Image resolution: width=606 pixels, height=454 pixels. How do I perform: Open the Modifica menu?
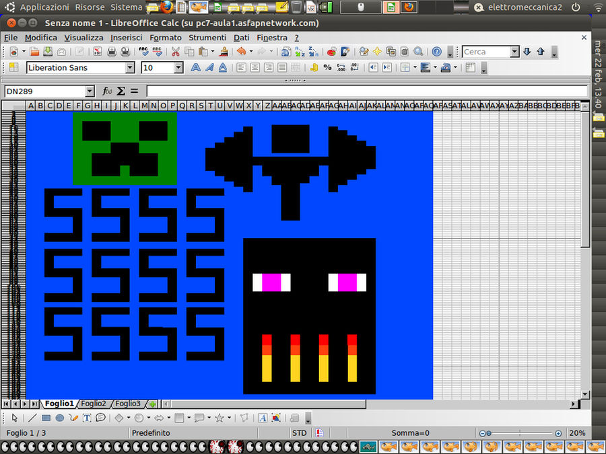coord(41,38)
